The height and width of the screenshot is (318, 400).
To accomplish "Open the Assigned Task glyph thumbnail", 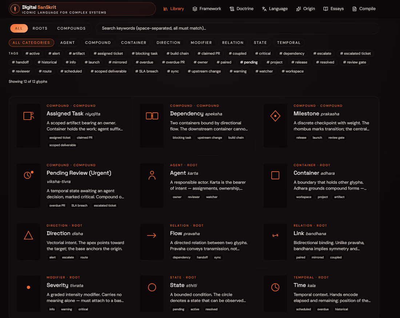I will point(29,126).
